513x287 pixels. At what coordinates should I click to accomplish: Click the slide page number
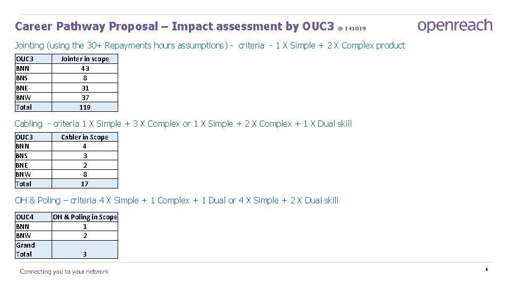tap(486, 269)
